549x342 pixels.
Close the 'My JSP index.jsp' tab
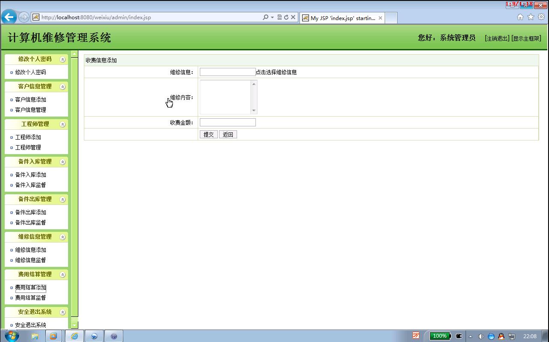tap(380, 18)
